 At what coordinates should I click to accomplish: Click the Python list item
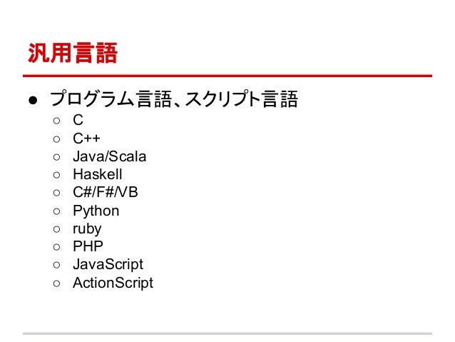96,211
